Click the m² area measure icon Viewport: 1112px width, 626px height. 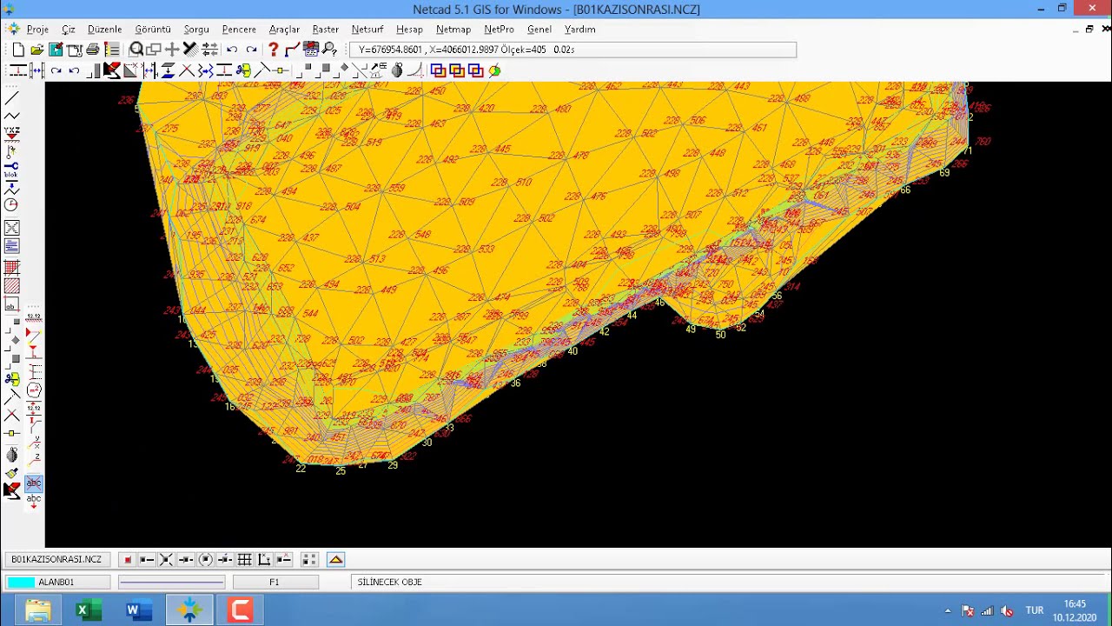34,390
